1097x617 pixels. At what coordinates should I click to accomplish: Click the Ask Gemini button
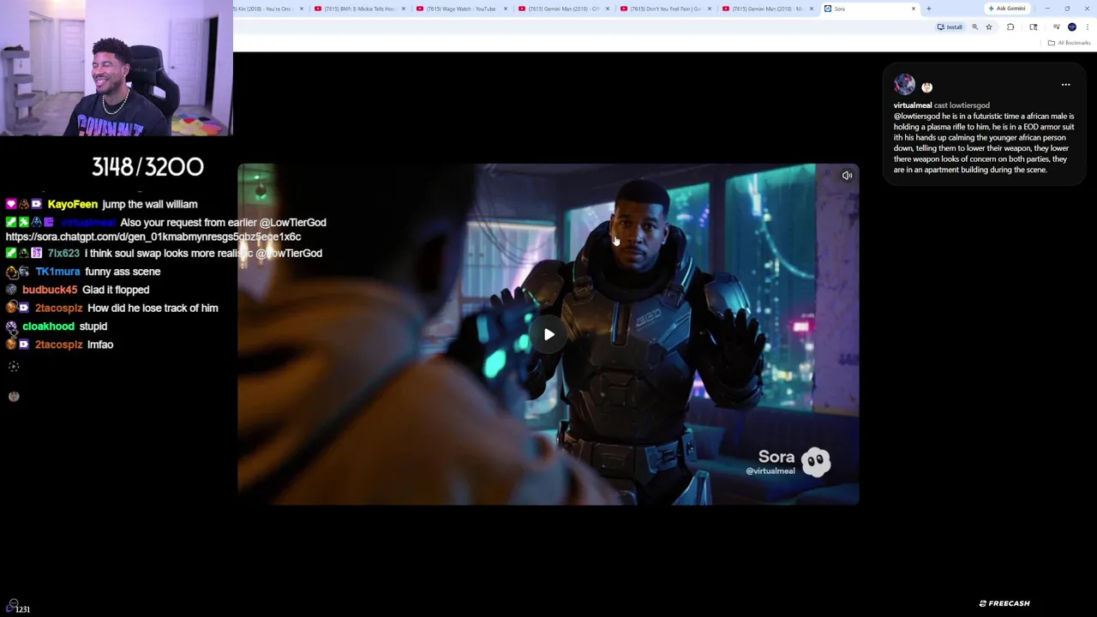point(1007,9)
